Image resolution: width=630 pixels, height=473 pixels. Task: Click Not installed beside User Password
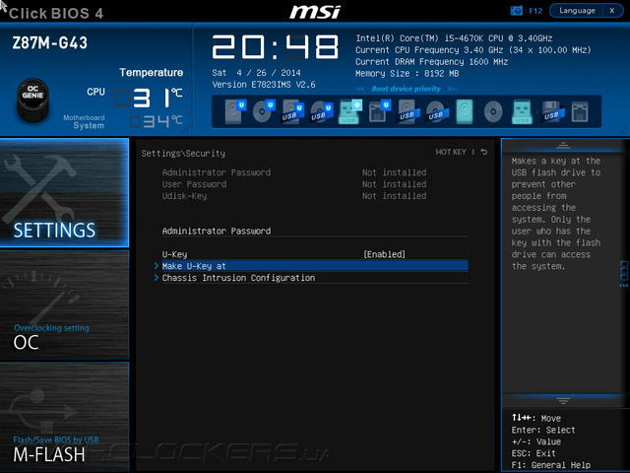click(x=394, y=184)
